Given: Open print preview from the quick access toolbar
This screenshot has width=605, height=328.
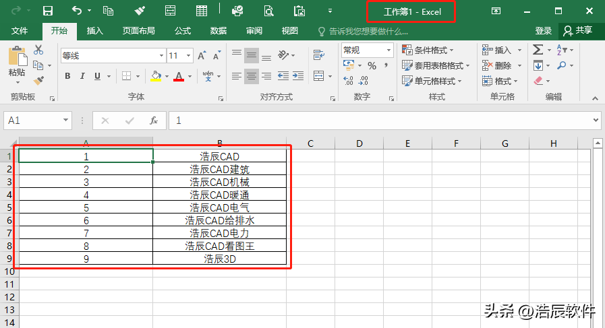Looking at the screenshot, I should point(268,11).
